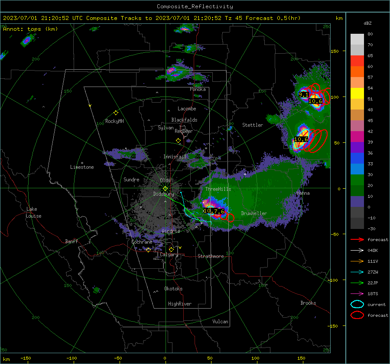Click the storm label 10.7.6 near Drumheller
Screen dimensions: 390x364
(214, 211)
